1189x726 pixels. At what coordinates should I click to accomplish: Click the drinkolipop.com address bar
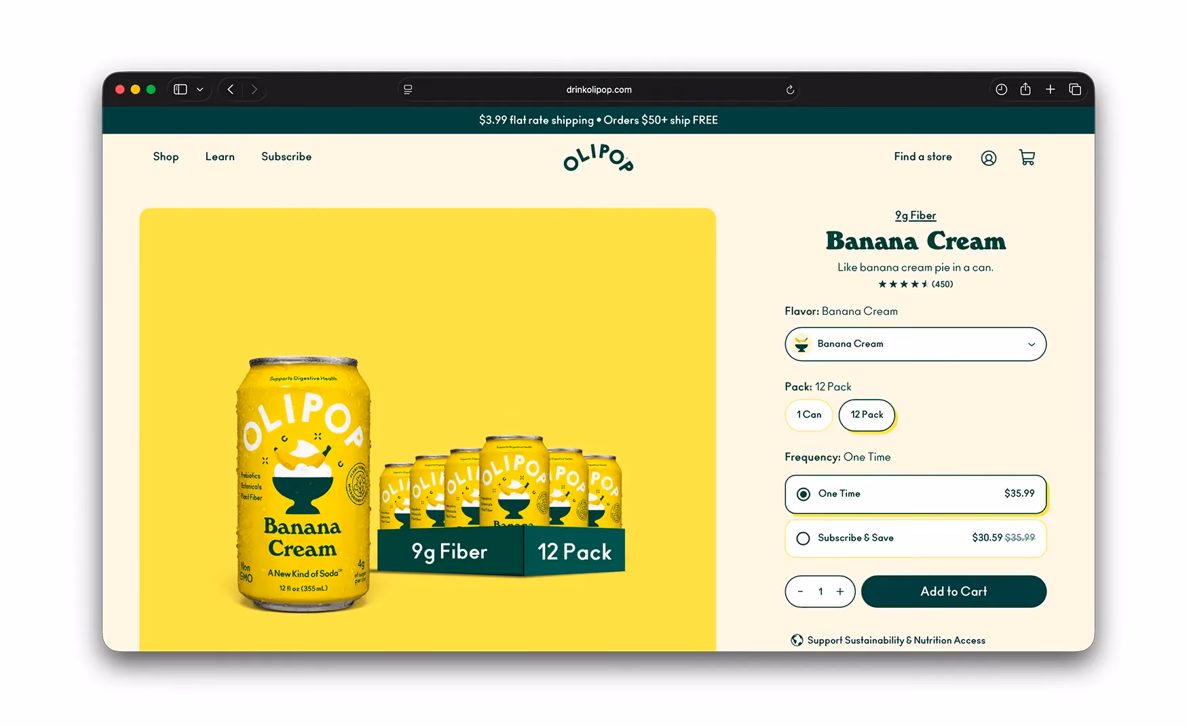click(x=599, y=90)
